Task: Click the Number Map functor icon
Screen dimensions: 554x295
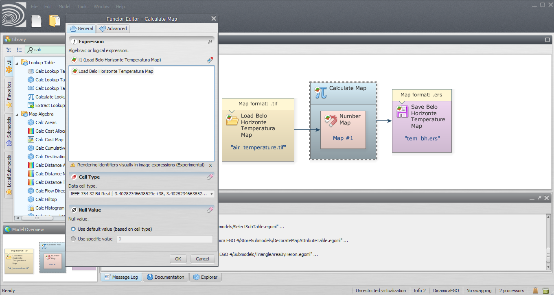Action: pos(330,120)
